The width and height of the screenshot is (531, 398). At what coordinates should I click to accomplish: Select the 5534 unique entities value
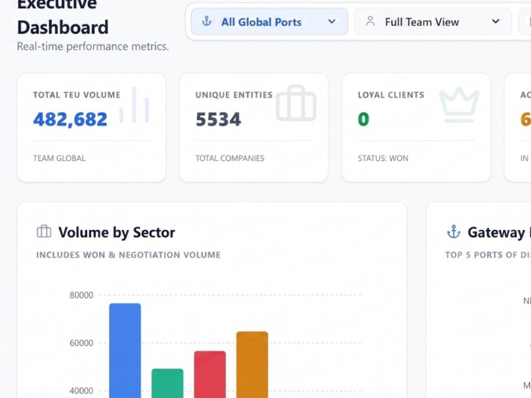pos(218,119)
